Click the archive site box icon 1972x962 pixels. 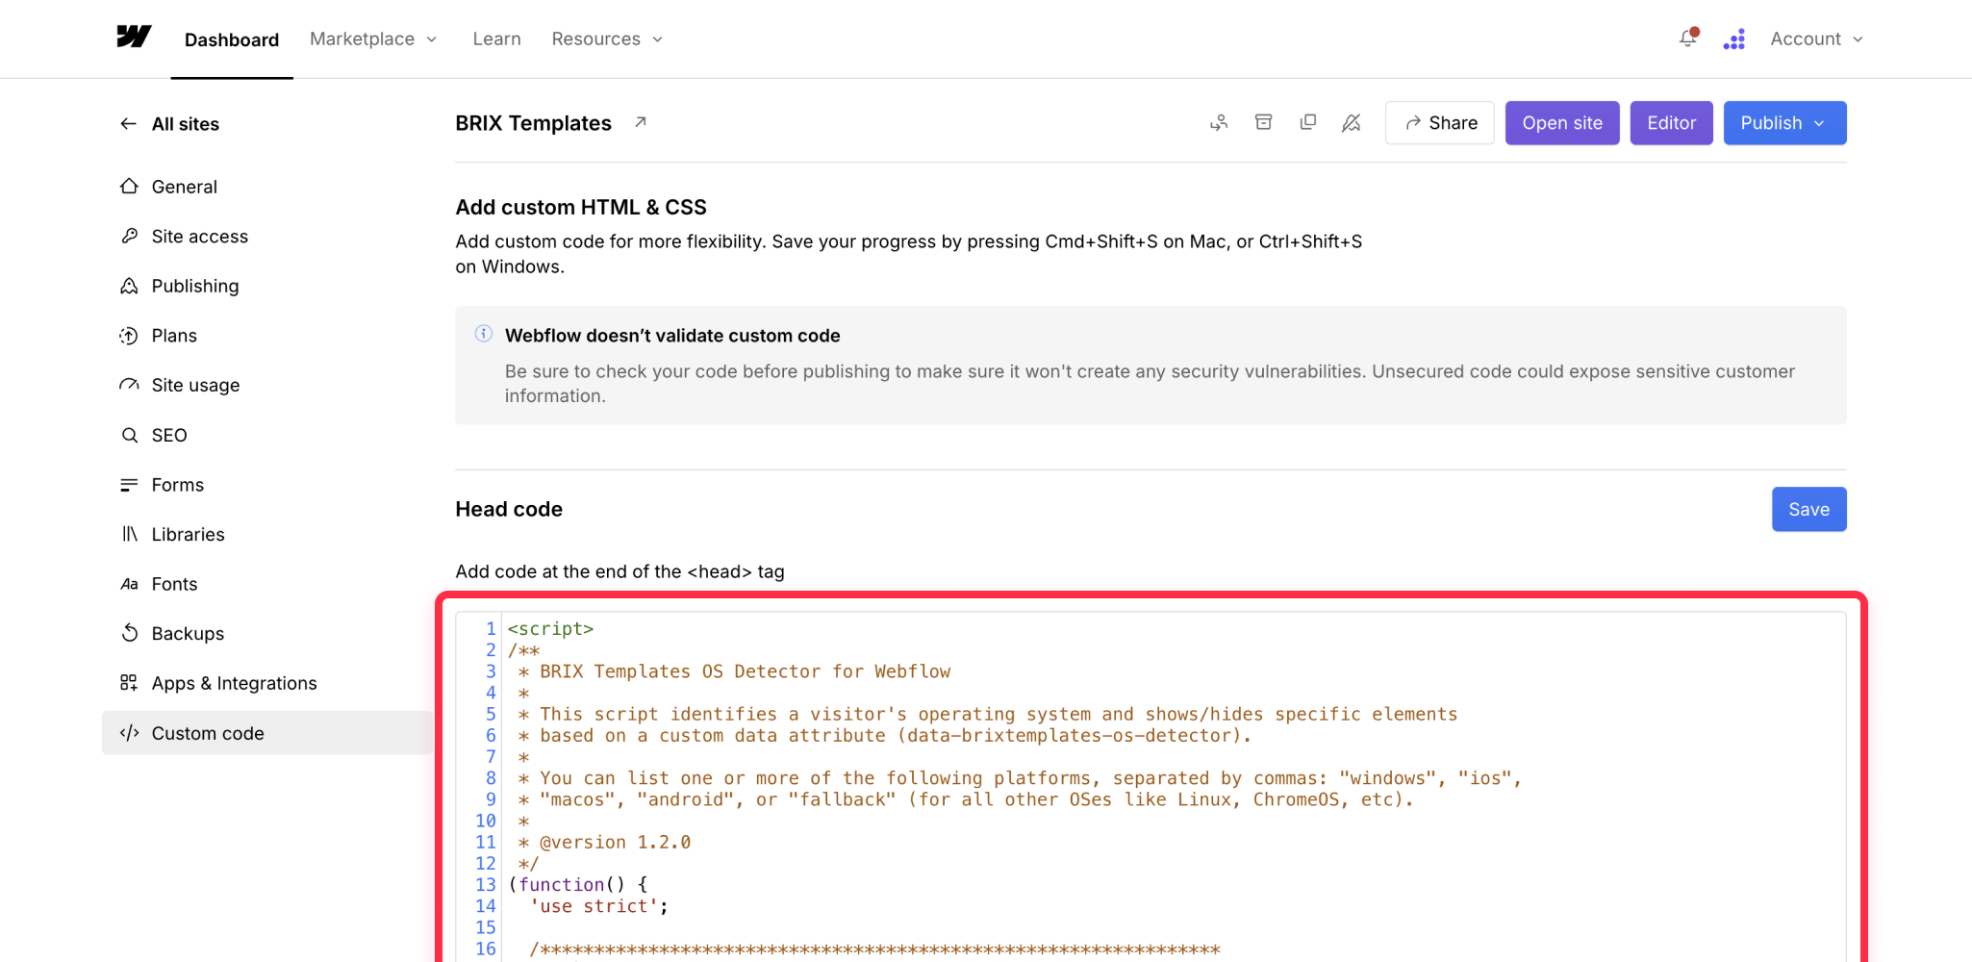(x=1264, y=122)
